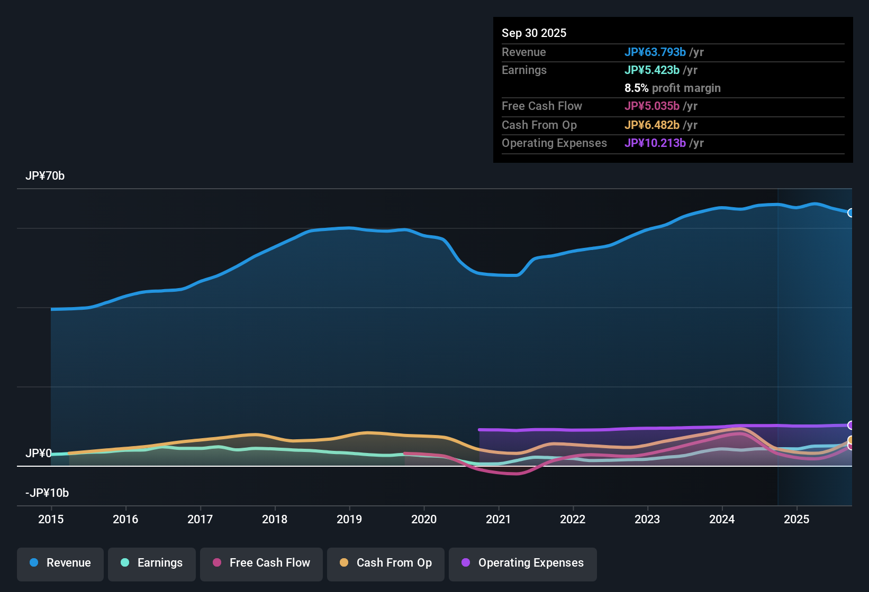Image resolution: width=869 pixels, height=592 pixels.
Task: Click the teal Earnings legend dot icon
Action: coord(125,563)
